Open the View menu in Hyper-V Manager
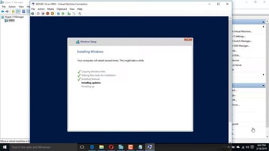 (x=21, y=7)
